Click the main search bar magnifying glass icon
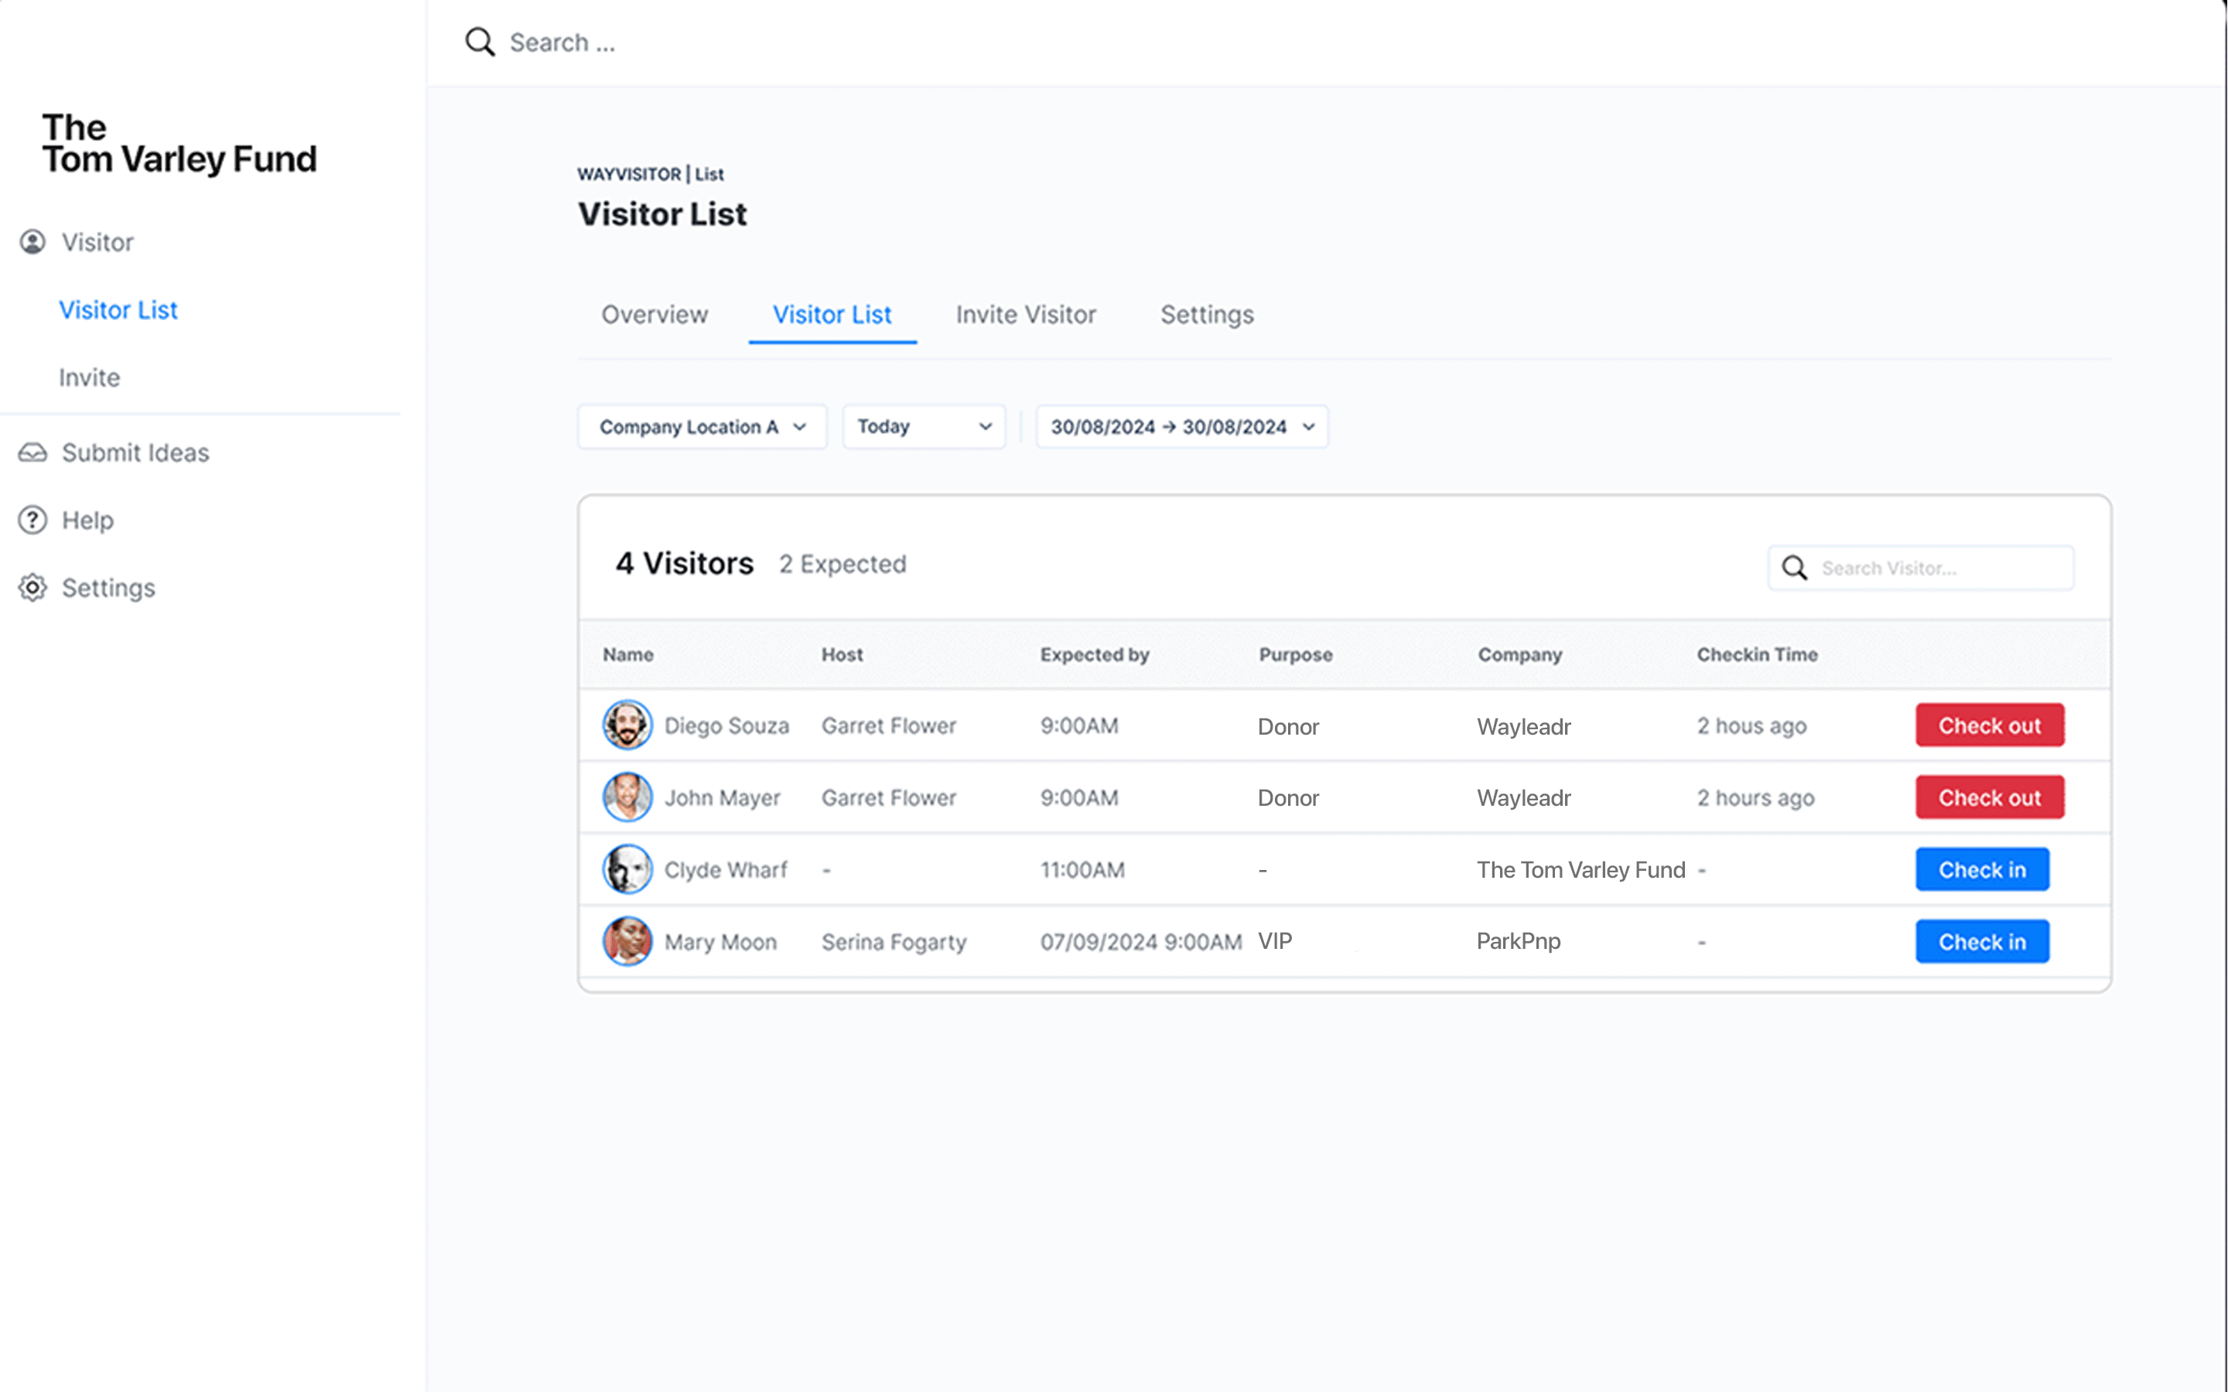Viewport: 2228px width, 1392px height. [x=480, y=42]
